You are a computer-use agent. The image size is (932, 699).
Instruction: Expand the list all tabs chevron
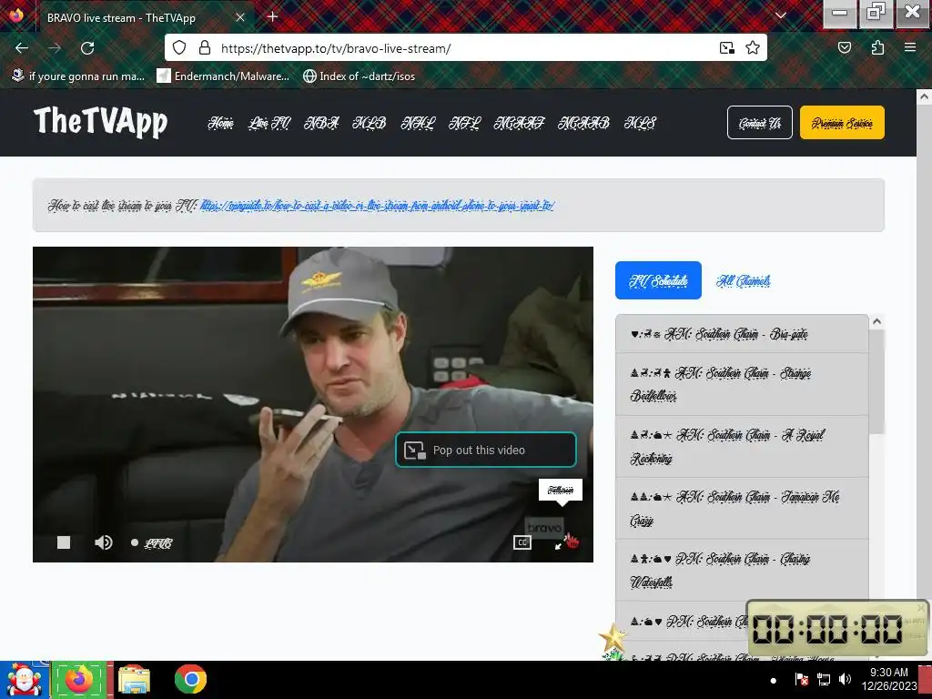[x=781, y=16]
